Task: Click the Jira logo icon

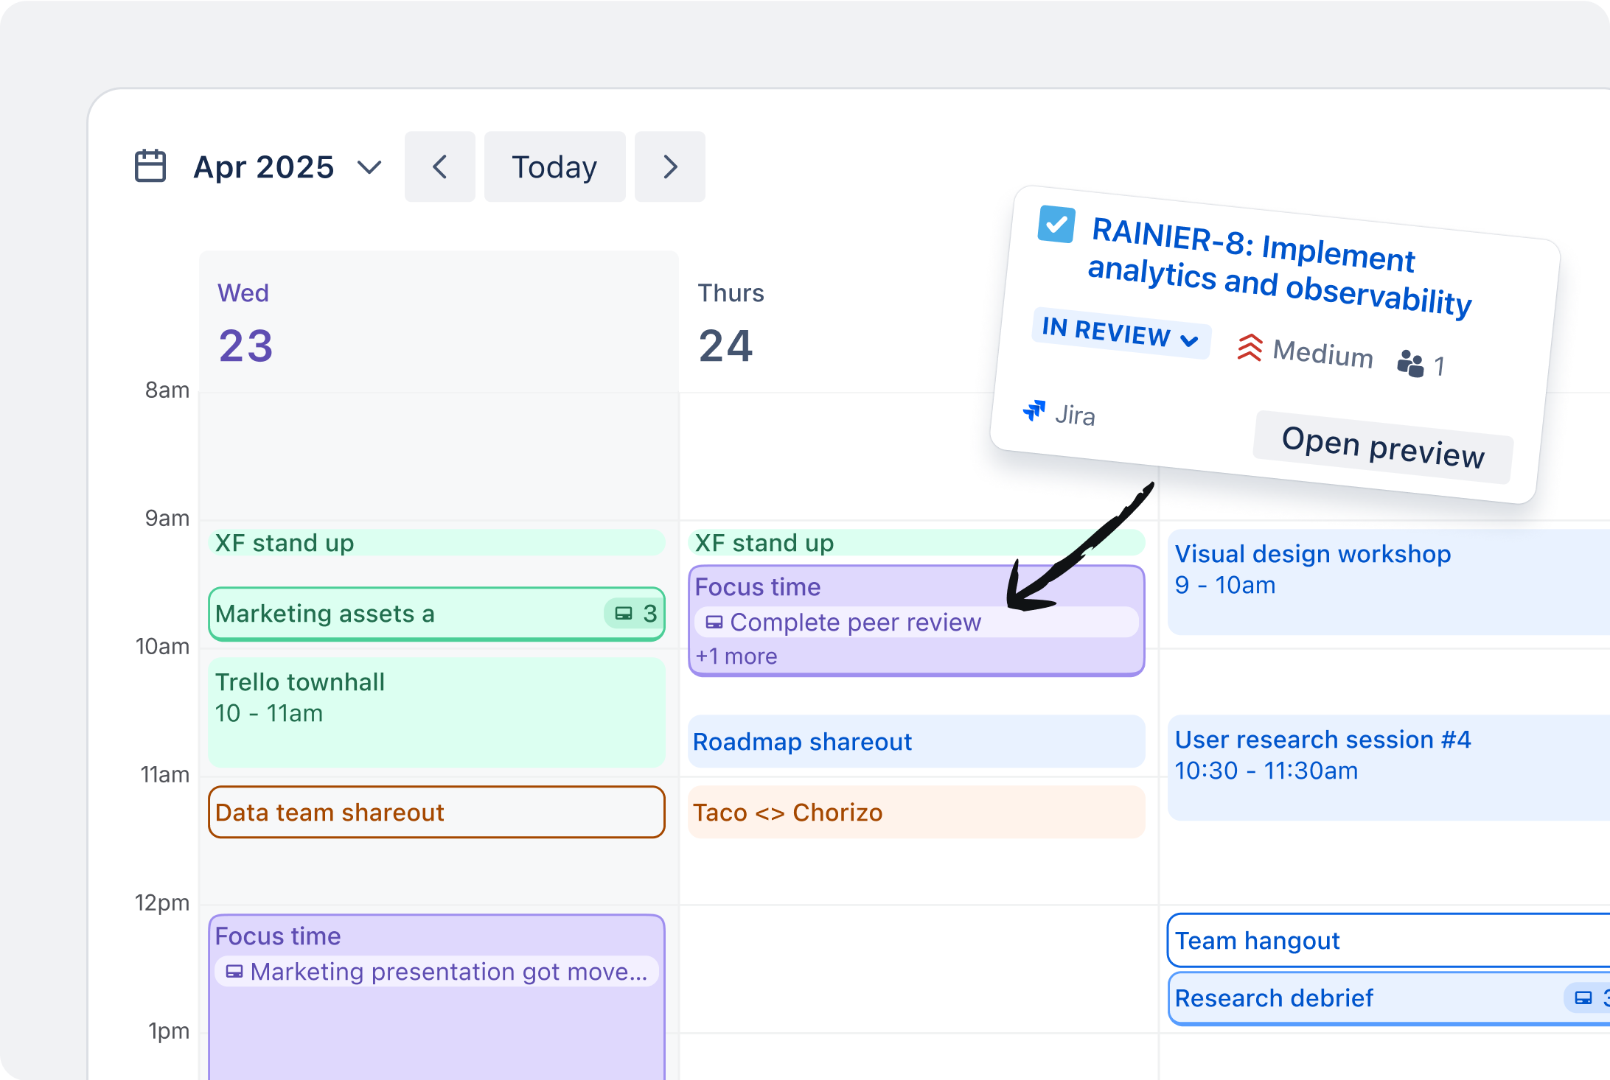Action: [1034, 410]
